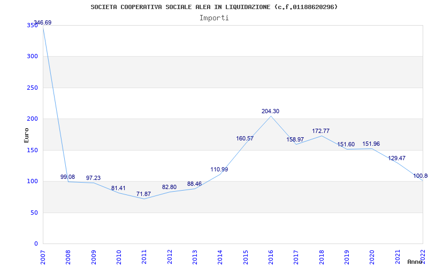Click the 150 y-axis tick label

pos(32,150)
